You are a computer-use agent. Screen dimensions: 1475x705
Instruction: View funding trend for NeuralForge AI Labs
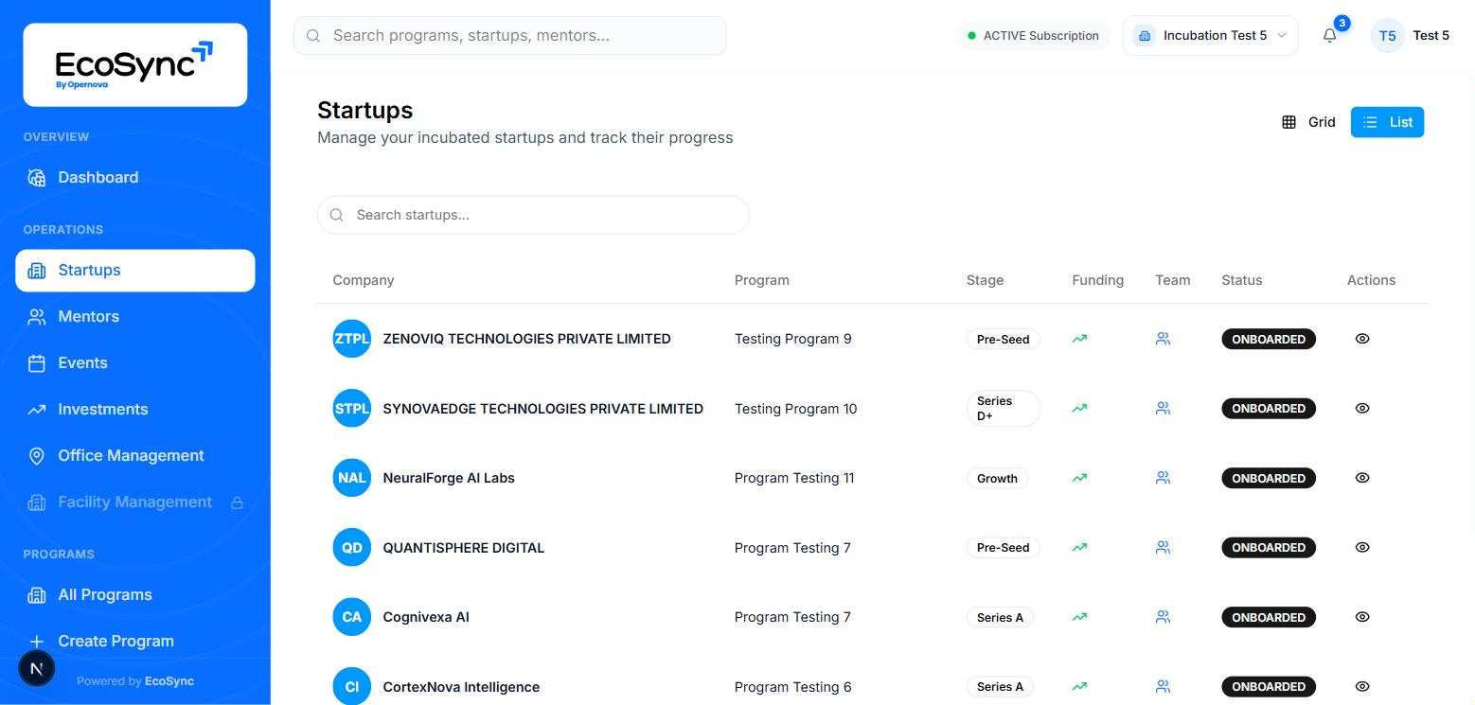pyautogui.click(x=1079, y=478)
